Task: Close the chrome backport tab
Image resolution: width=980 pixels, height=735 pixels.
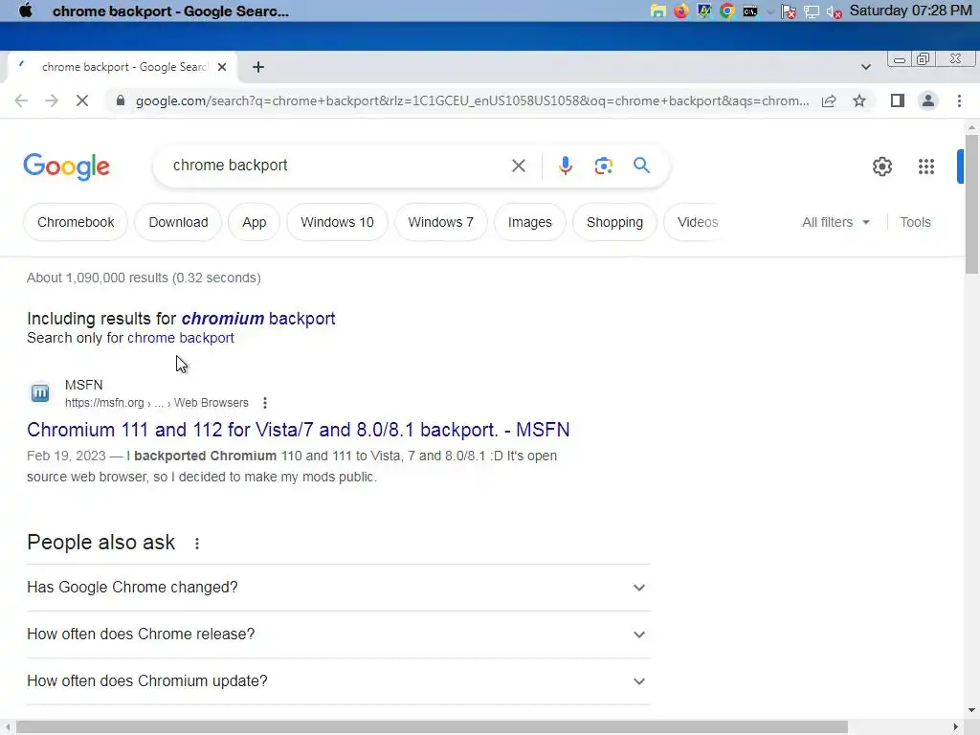Action: click(x=222, y=67)
